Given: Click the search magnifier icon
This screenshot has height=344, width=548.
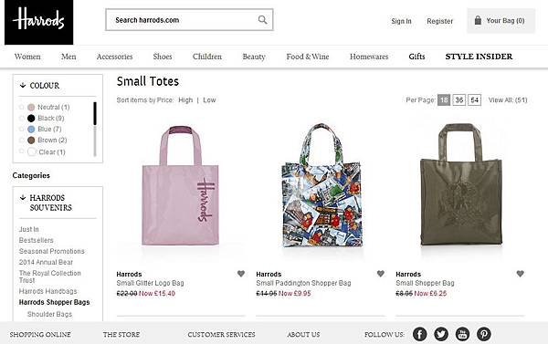Looking at the screenshot, I should coord(262,20).
